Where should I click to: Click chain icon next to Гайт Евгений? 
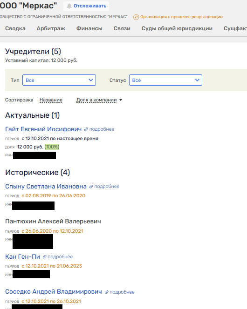coord(86,129)
